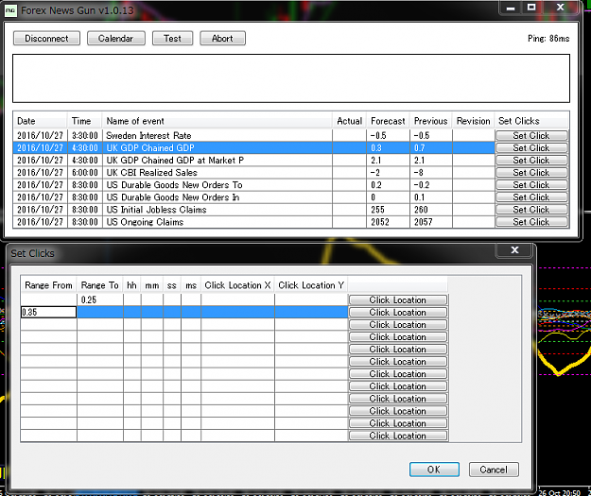Click Set Click for UK GDP Chained GDP
Image resolution: width=591 pixels, height=496 pixels.
[x=531, y=148]
